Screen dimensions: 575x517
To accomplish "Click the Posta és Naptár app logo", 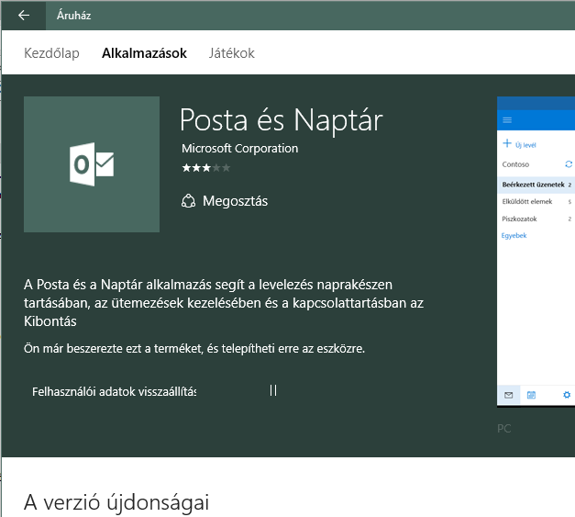I will point(92,164).
